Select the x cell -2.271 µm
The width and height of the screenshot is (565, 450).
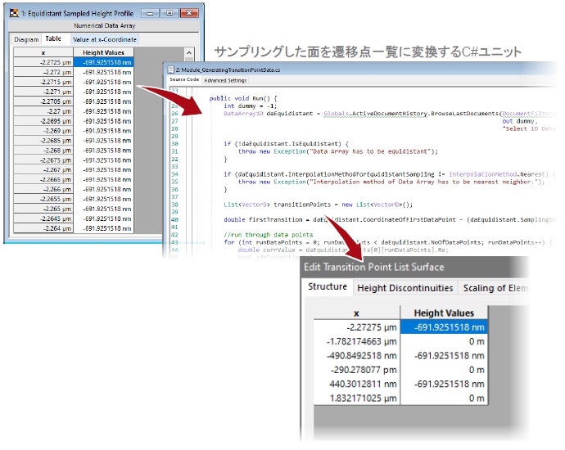coord(43,92)
